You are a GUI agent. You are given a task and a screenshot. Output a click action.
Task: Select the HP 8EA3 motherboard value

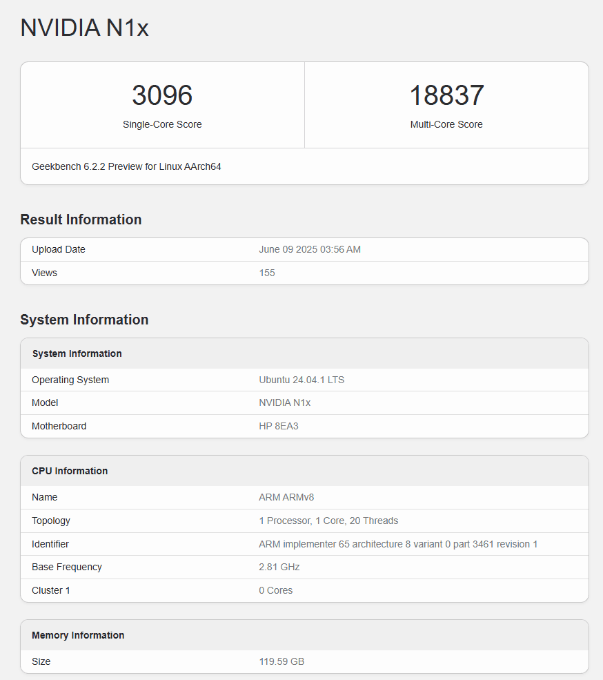point(279,427)
